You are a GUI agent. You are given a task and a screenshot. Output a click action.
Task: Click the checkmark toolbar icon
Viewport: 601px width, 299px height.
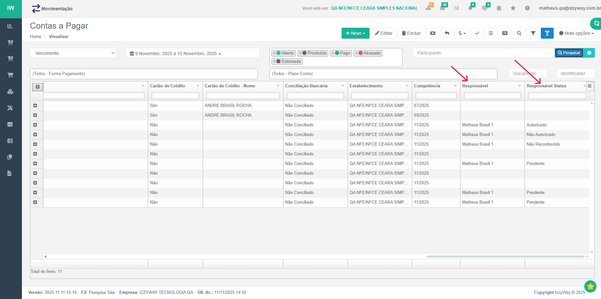[x=477, y=33]
